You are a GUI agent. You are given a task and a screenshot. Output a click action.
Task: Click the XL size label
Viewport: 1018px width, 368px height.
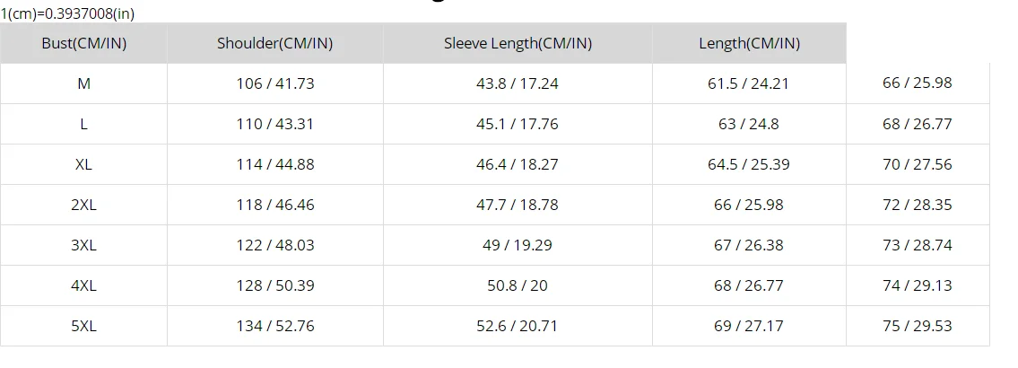[x=83, y=164]
